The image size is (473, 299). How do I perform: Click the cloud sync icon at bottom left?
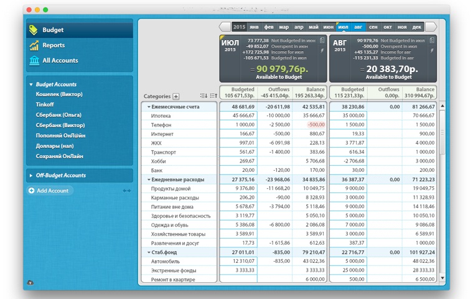pos(30,283)
